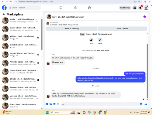Click the up arrow of conversation list scrollbar
Viewport: 152px width, 115px height.
(42, 18)
